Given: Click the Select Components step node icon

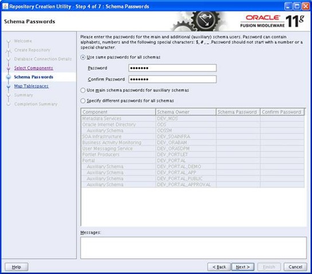Looking at the screenshot, I should (9, 68).
